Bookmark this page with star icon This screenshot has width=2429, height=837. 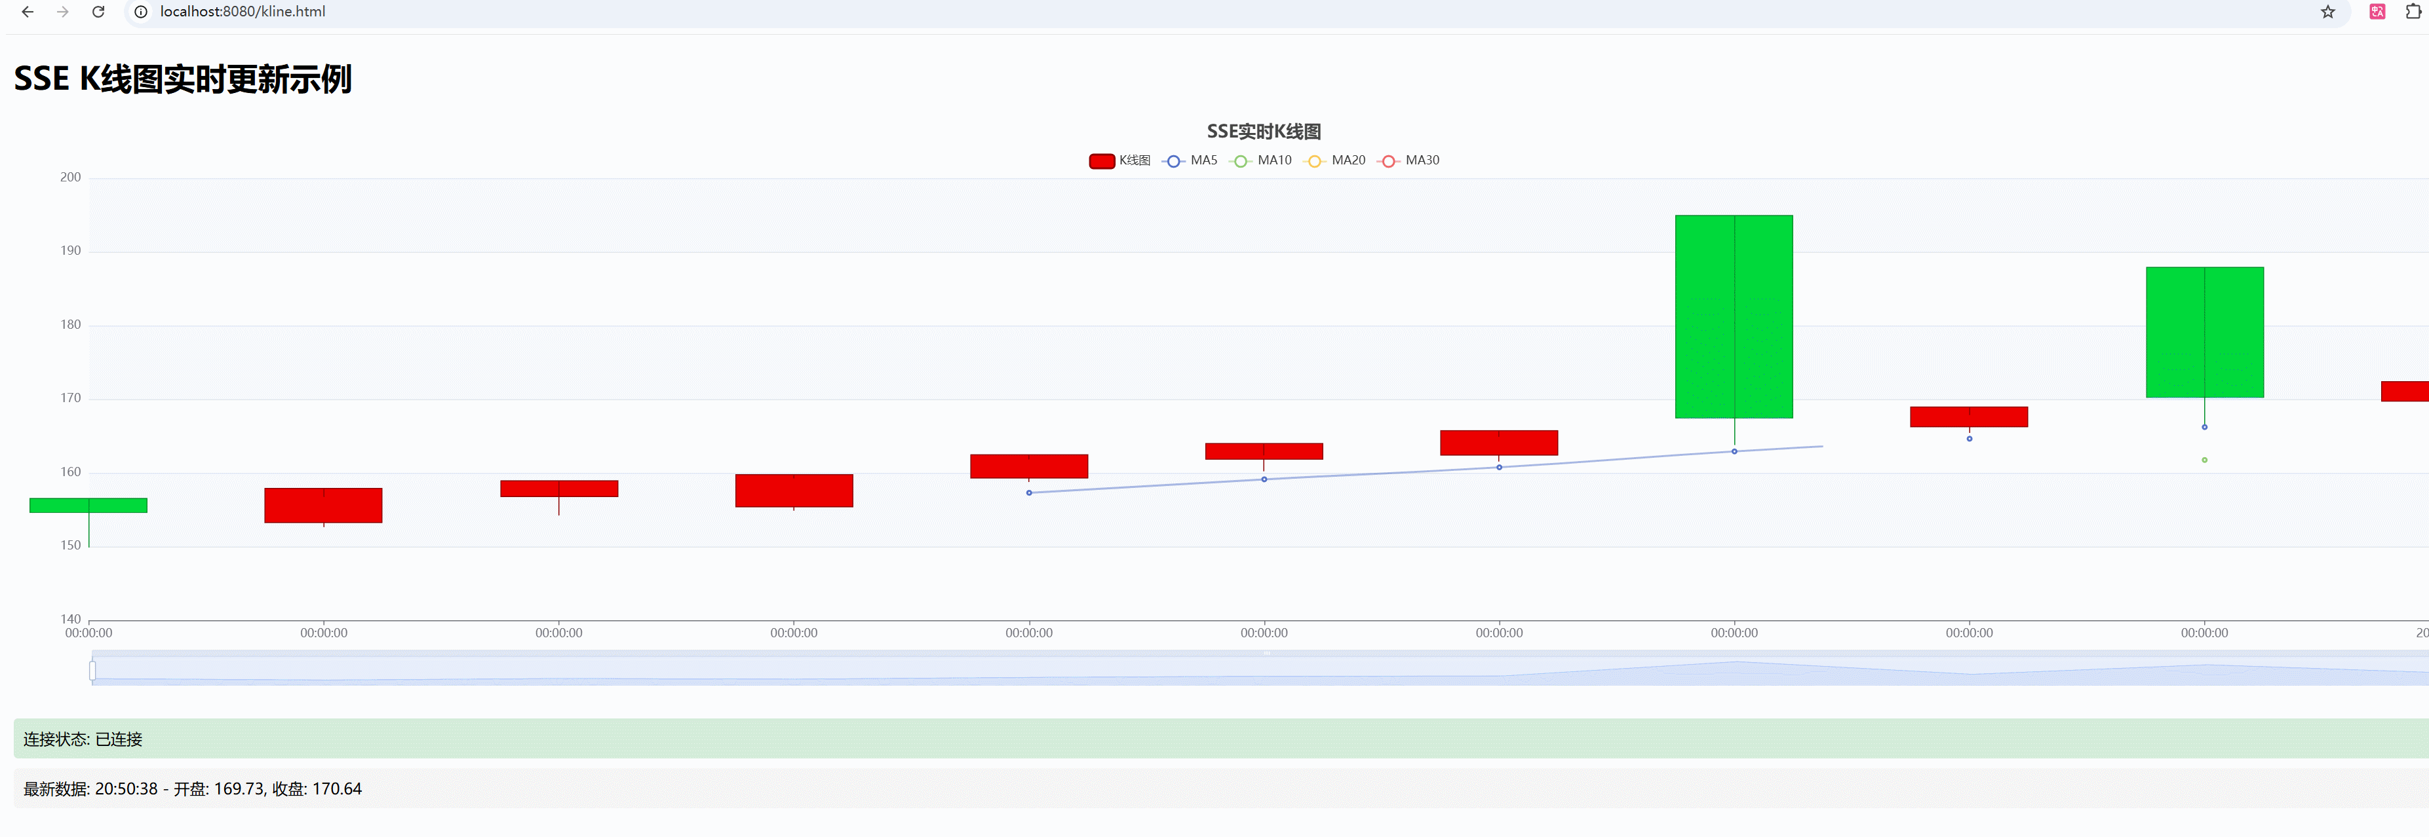point(2327,12)
